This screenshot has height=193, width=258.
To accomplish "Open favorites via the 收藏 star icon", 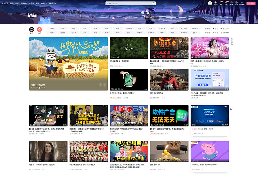I will pos(232,3).
